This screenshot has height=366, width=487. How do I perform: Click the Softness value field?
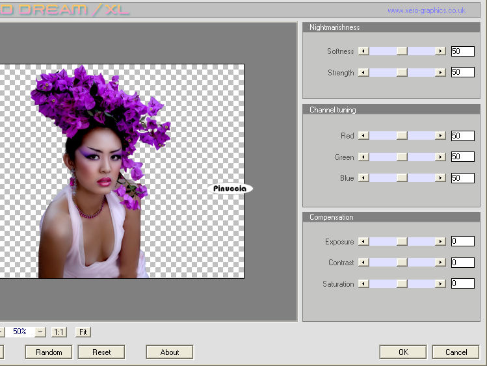[463, 51]
